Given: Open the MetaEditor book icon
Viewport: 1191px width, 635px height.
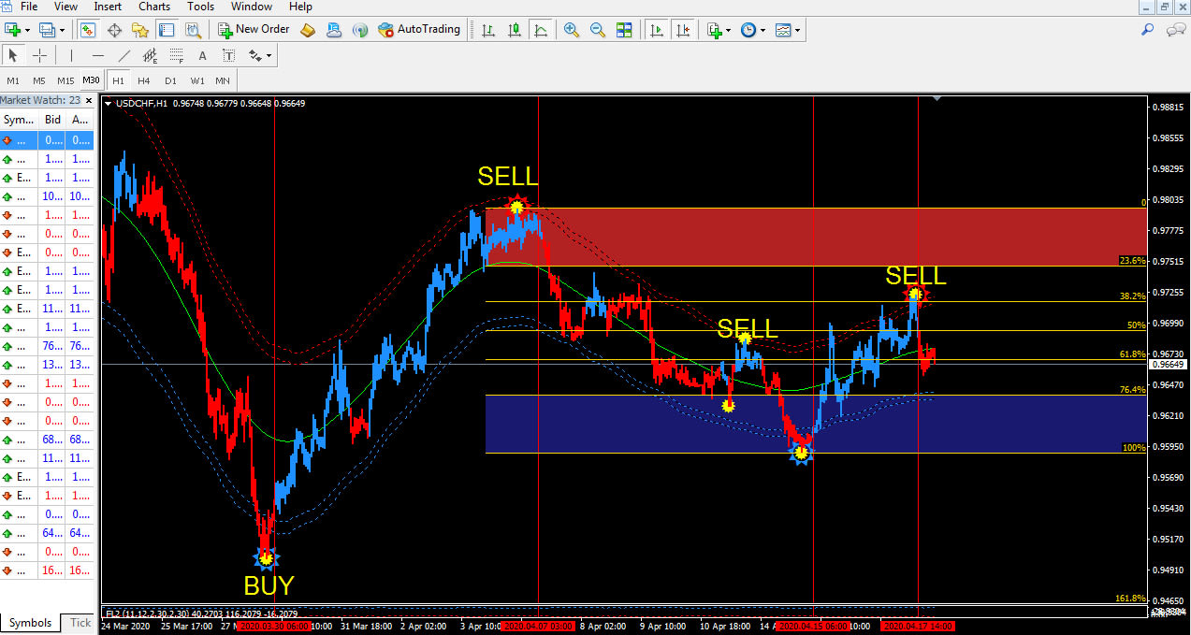Looking at the screenshot, I should coord(309,30).
